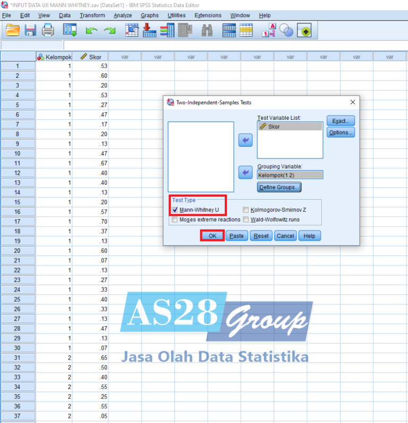Click the Undo arrow in the toolbar
Viewport: 408px width, 423px height.
(x=92, y=31)
